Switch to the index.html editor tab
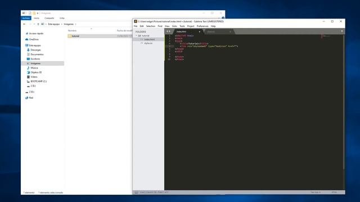Screen dimensions: 360x202 coord(187,31)
